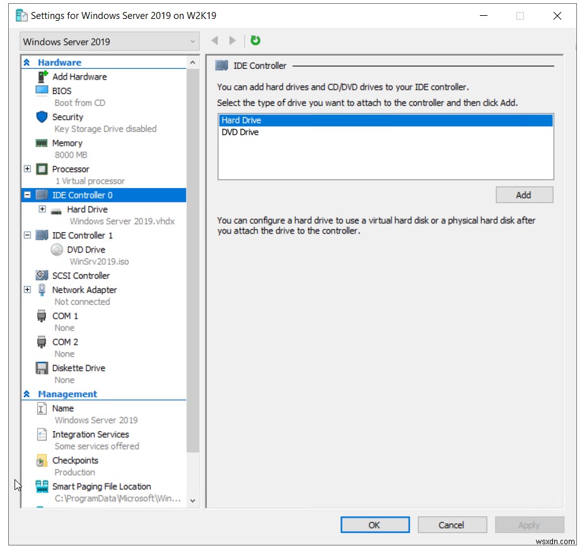Expand the Processor tree item
The height and width of the screenshot is (548, 582).
tap(26, 169)
